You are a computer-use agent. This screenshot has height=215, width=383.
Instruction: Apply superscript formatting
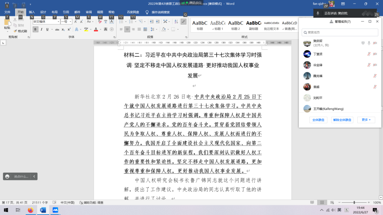coord(69,29)
